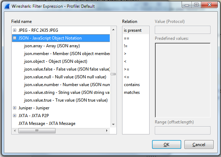Click horizontal scroll left arrow

(x=15, y=131)
